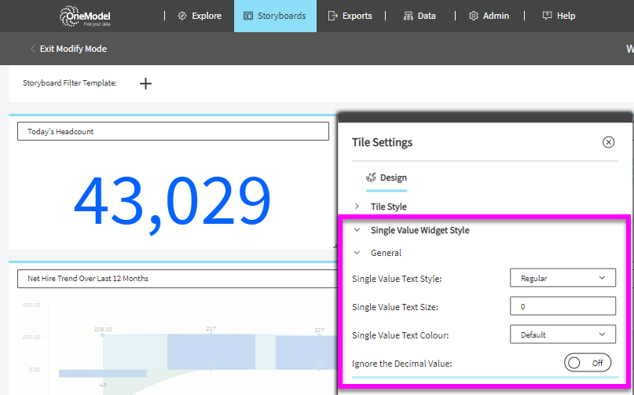The image size is (634, 395).
Task: Click the Storyboard Filter Template label
Action: tap(70, 83)
